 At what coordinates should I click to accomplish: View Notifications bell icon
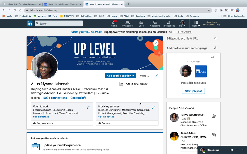click(169, 24)
